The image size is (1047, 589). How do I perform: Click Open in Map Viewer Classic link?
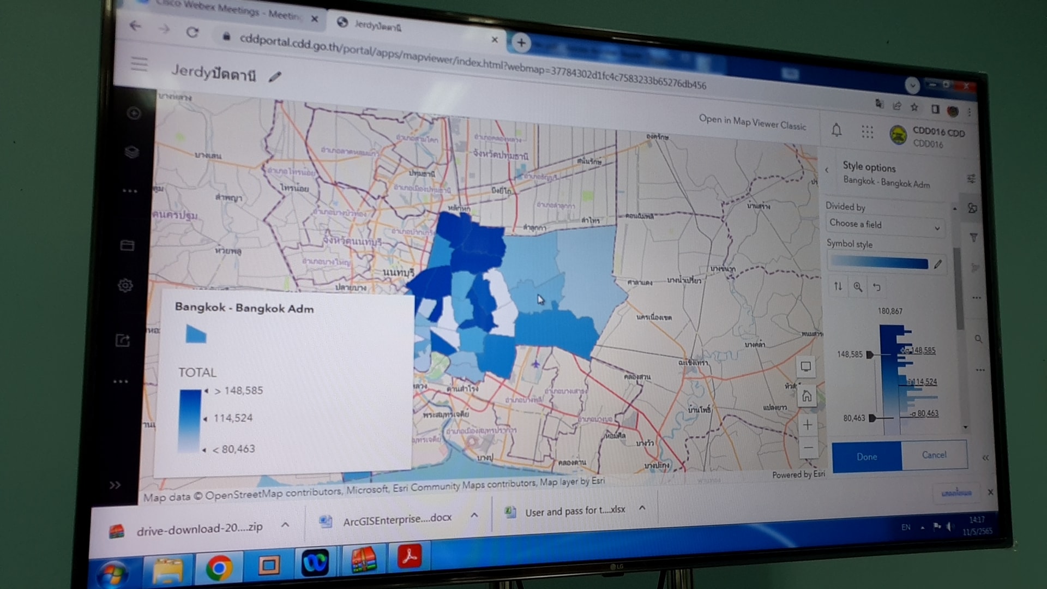click(752, 122)
